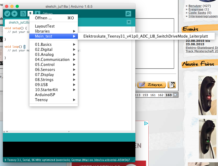Screen dimensions: 218x166
Task: Go to forum page 162
Action: [x=161, y=95]
